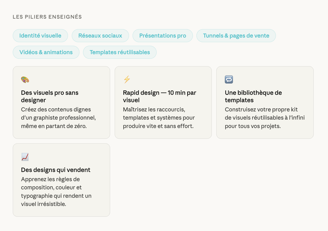This screenshot has width=328, height=231.
Task: Select the Identité visuelle tag
Action: [40, 36]
